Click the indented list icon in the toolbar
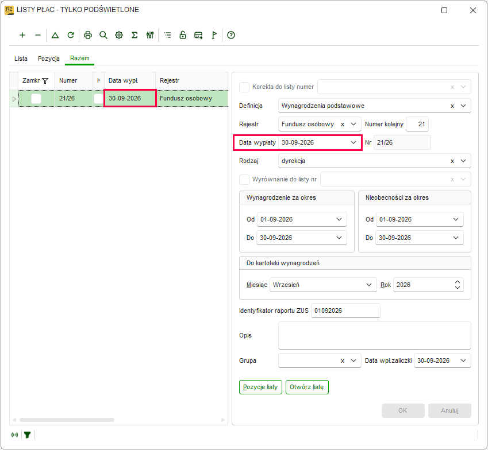Screen dimensions: 488x450 click(x=168, y=35)
